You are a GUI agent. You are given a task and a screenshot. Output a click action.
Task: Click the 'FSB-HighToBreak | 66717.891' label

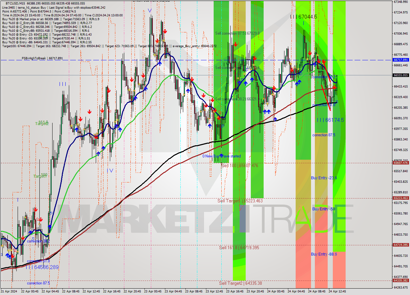point(42,58)
